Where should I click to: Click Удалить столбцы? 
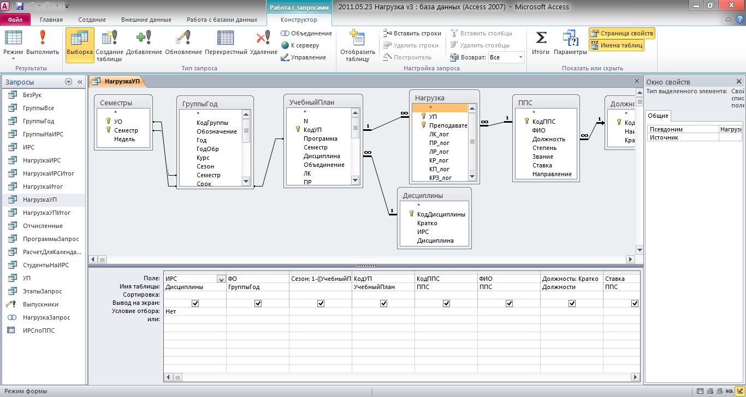[480, 45]
